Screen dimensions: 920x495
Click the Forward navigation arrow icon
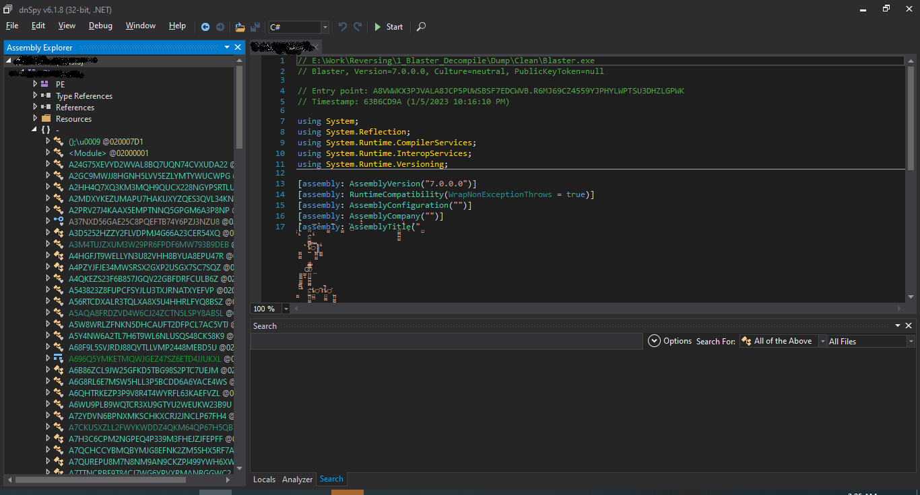[x=220, y=27]
